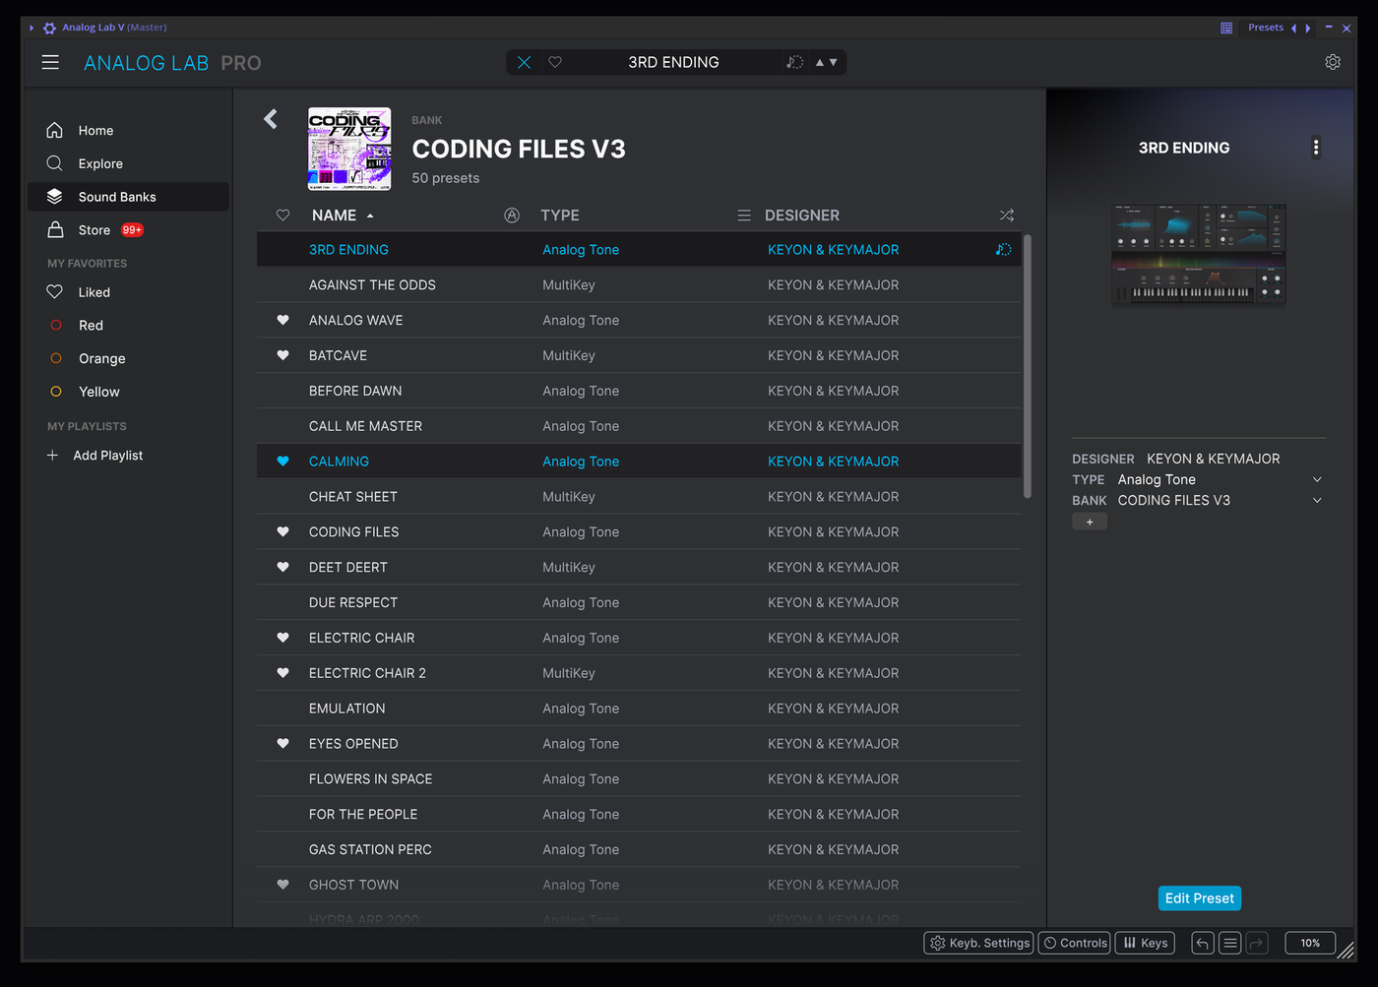Unlike the BATCAVE preset heart
Image resolution: width=1378 pixels, height=987 pixels.
tap(282, 355)
